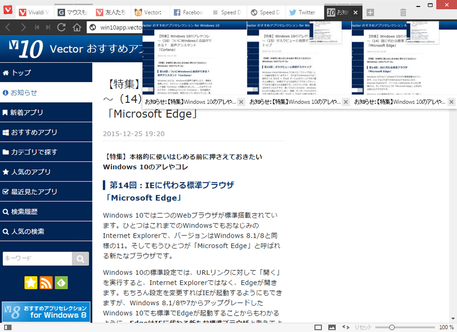
Task: Switch to the second Speed Dial tab
Action: tap(266, 12)
